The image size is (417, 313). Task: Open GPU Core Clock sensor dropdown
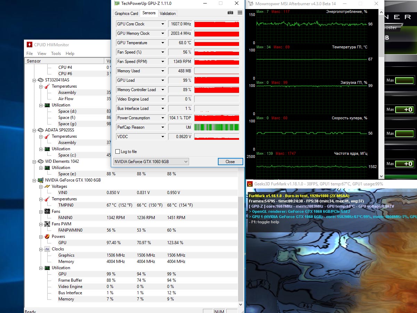pyautogui.click(x=163, y=24)
